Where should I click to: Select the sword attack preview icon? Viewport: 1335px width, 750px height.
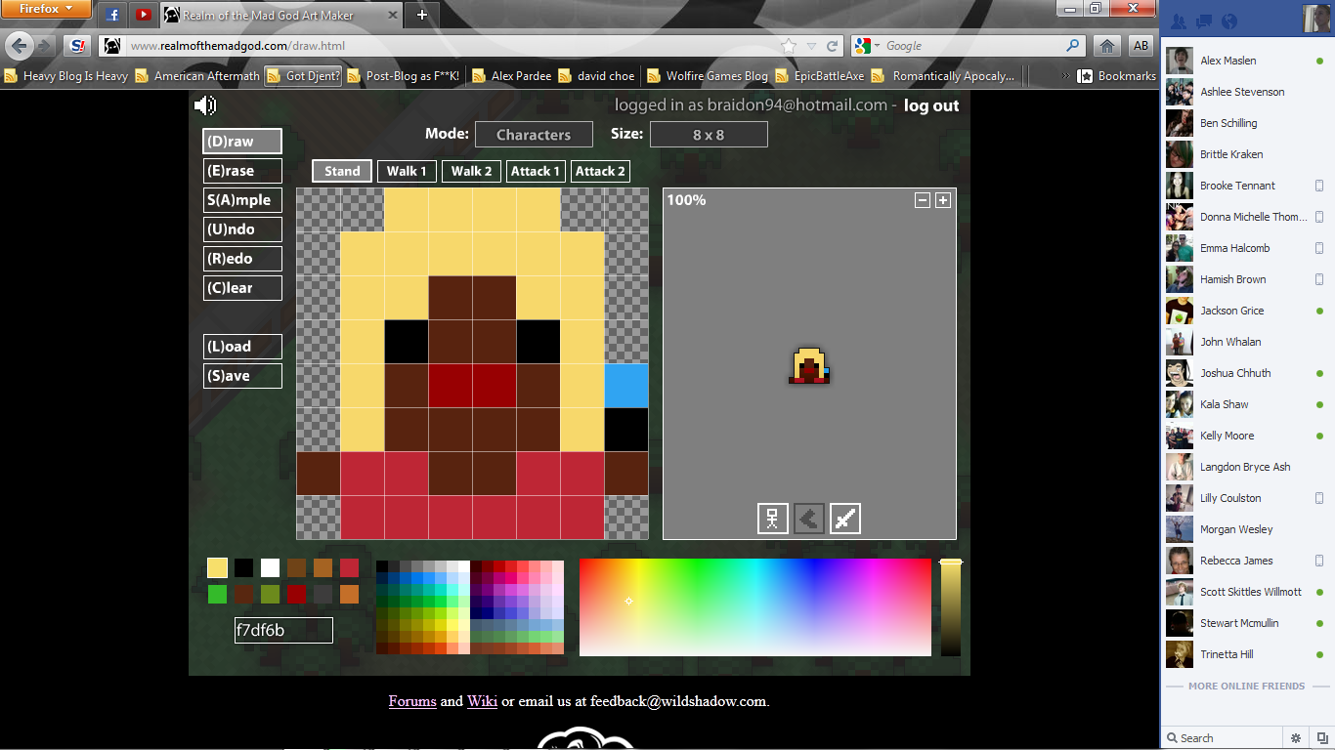point(845,519)
